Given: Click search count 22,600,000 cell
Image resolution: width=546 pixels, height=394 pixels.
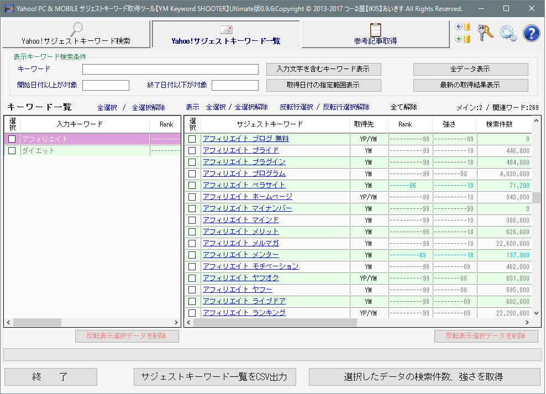Looking at the screenshot, I should (x=504, y=243).
